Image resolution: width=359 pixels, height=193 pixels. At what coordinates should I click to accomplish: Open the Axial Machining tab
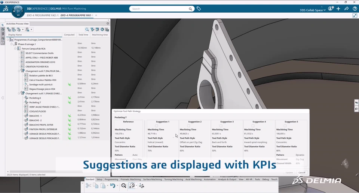pyautogui.click(x=193, y=180)
